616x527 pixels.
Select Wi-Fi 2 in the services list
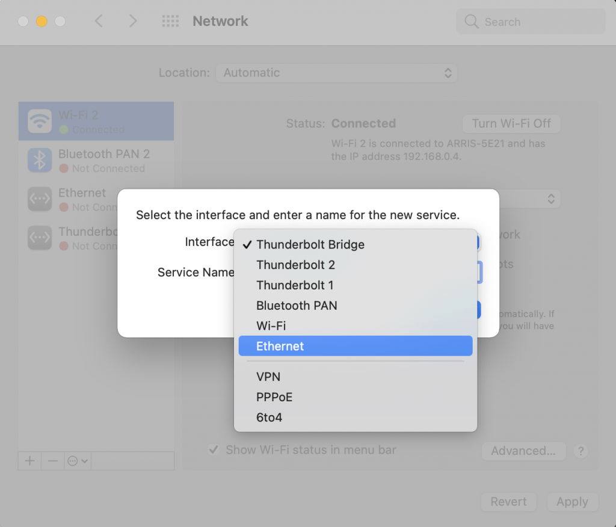pyautogui.click(x=96, y=121)
